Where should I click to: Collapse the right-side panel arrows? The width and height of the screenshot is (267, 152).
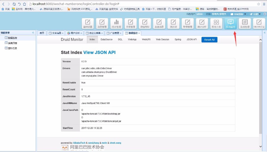(x=265, y=33)
